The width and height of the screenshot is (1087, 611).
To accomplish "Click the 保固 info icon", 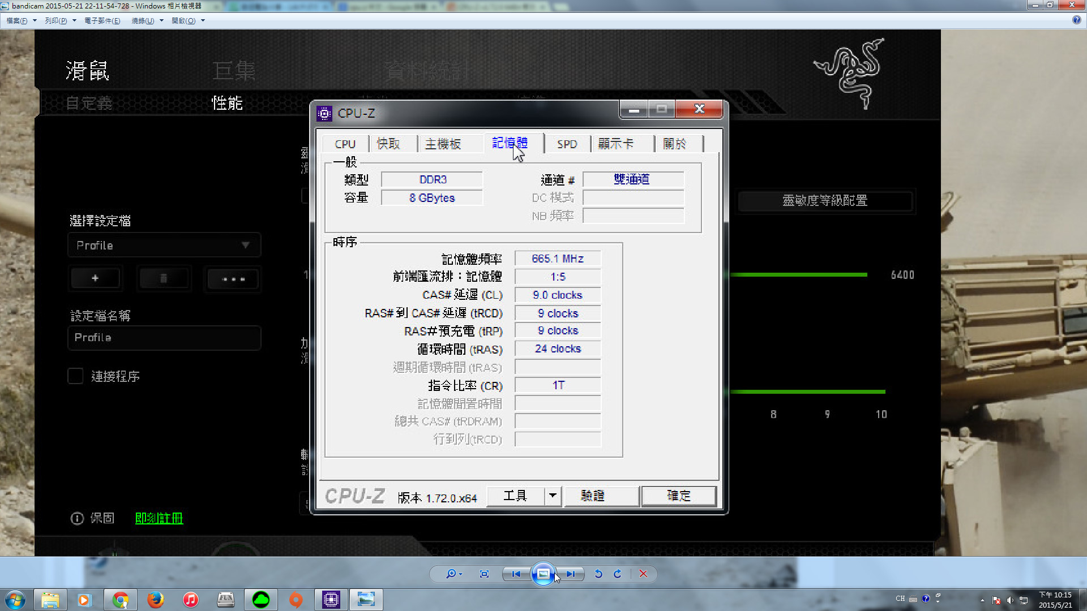I will point(77,518).
